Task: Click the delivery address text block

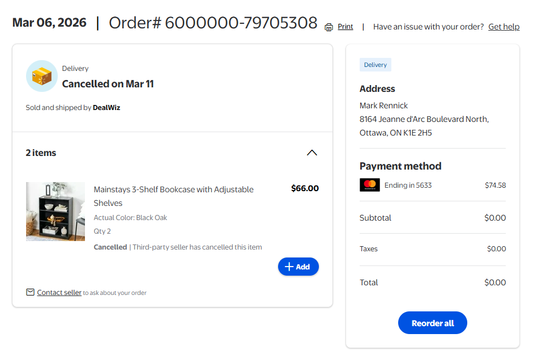Action: (424, 119)
